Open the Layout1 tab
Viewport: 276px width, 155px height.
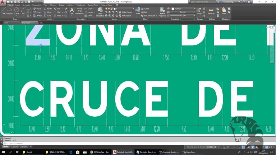click(x=15, y=147)
